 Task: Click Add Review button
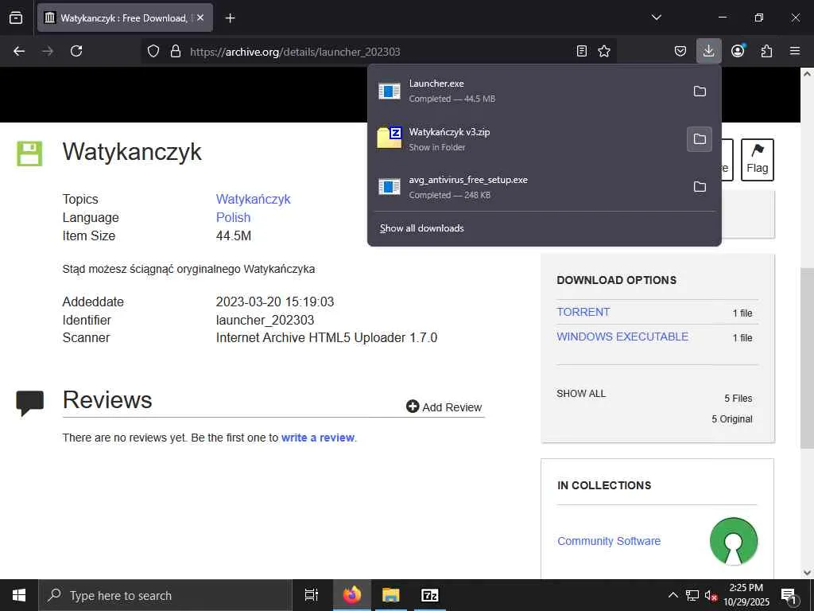[444, 407]
